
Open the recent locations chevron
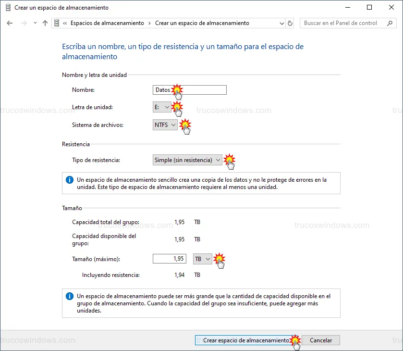coord(35,23)
